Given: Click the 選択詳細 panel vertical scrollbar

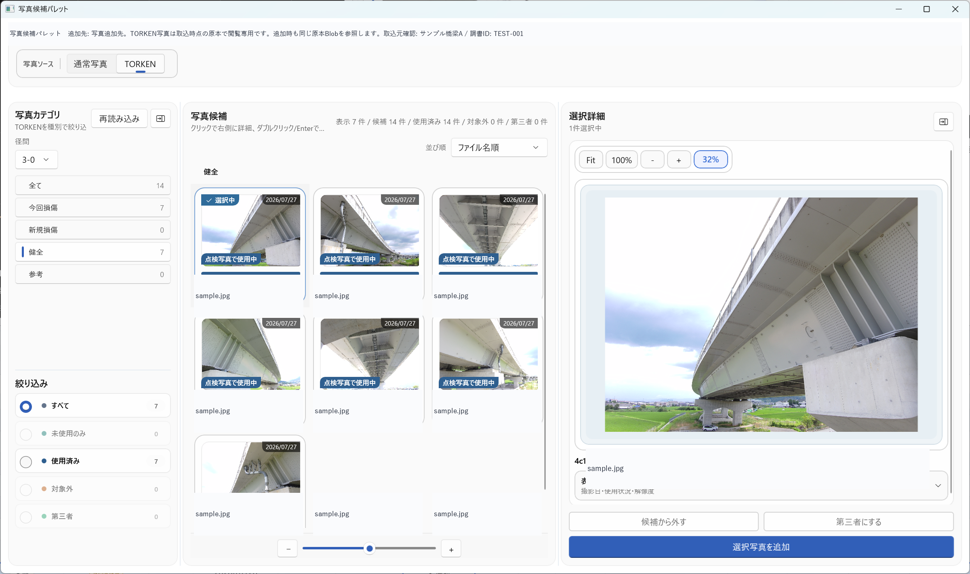Looking at the screenshot, I should (x=951, y=322).
